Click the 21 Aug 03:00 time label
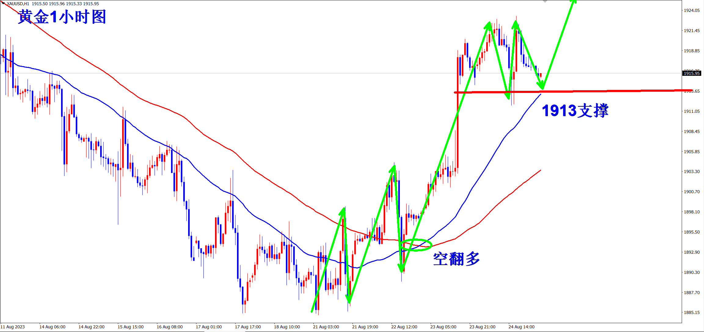704x332 pixels. coord(326,327)
